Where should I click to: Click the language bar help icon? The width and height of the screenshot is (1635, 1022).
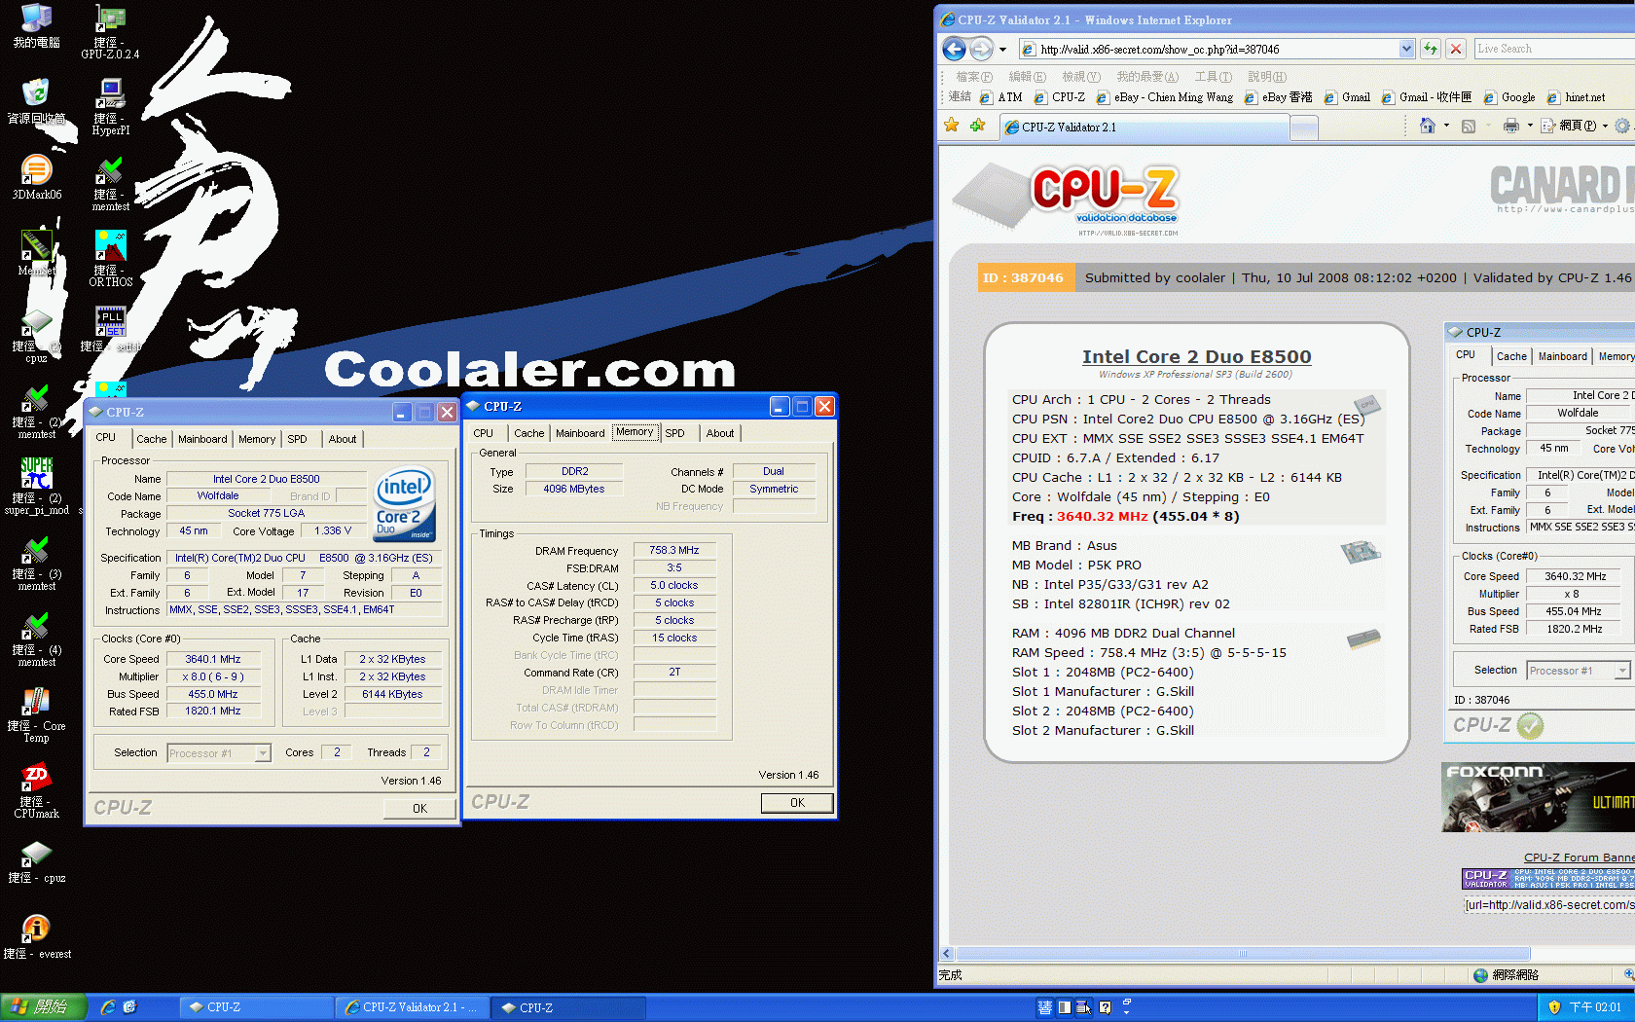pos(1105,1007)
